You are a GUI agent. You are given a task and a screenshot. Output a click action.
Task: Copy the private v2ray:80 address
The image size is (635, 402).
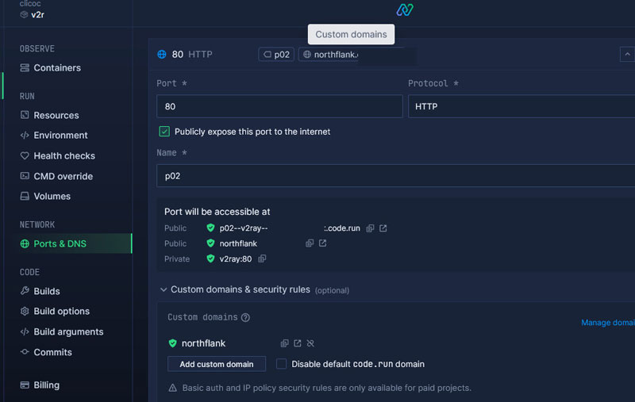(x=262, y=258)
